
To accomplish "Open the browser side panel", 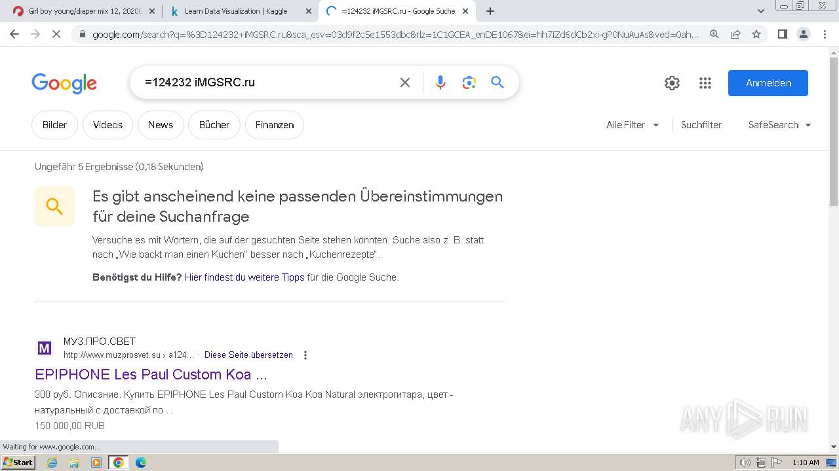I will point(782,34).
